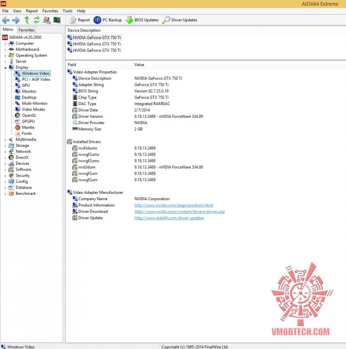346x349 pixels.
Task: Expand the Computer tree node
Action: click(x=5, y=44)
